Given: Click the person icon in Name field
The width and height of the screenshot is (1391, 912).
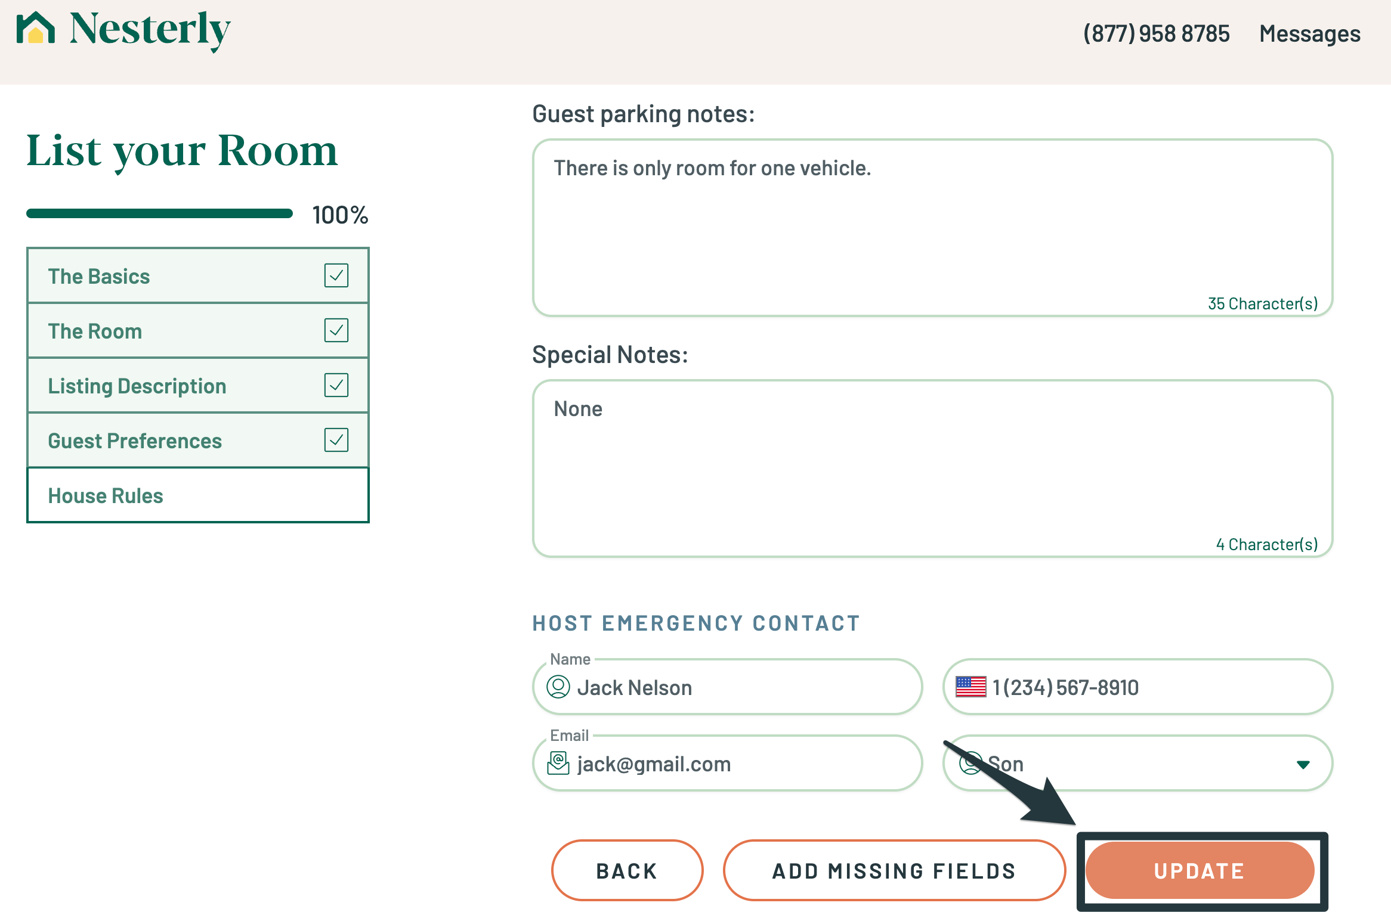Looking at the screenshot, I should [x=558, y=687].
